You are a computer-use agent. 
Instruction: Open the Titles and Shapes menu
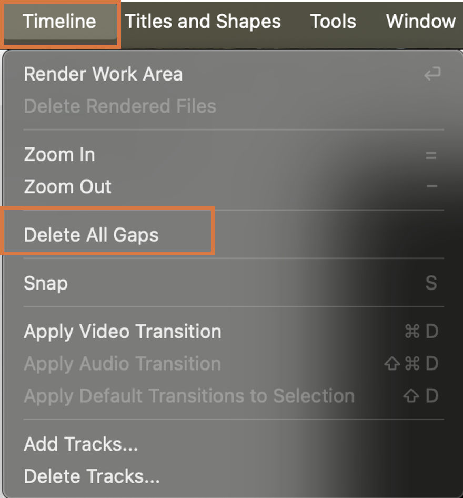203,22
